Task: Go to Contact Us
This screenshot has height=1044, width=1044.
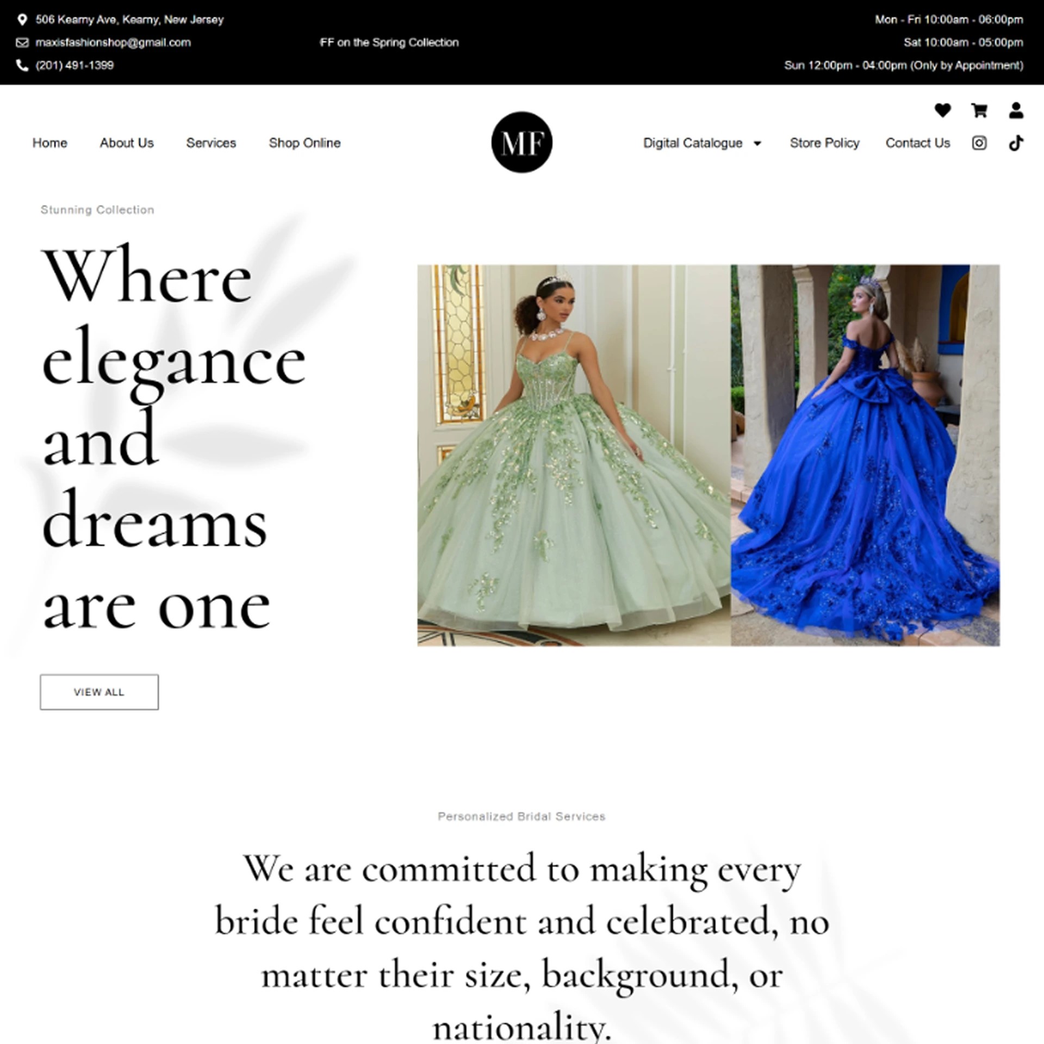Action: point(917,143)
